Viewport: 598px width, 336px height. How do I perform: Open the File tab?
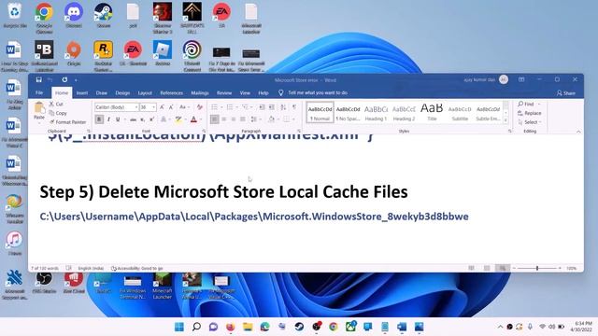pyautogui.click(x=39, y=93)
